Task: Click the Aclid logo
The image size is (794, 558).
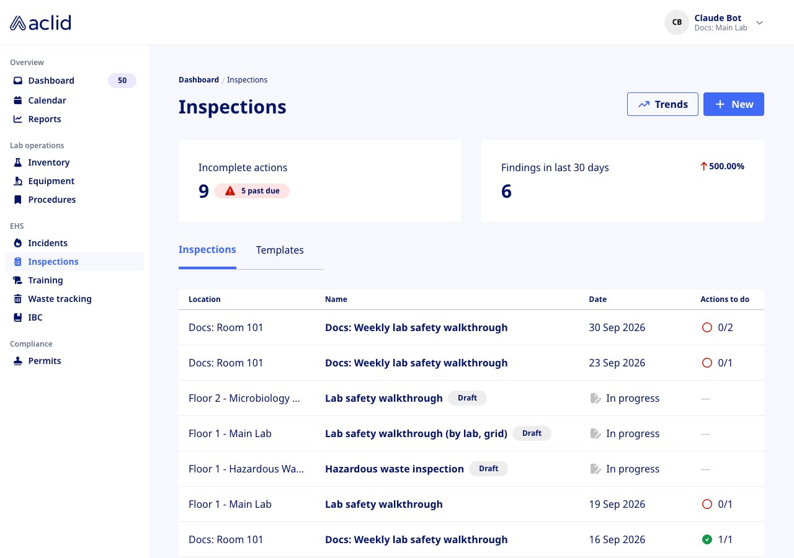Action: pyautogui.click(x=40, y=23)
